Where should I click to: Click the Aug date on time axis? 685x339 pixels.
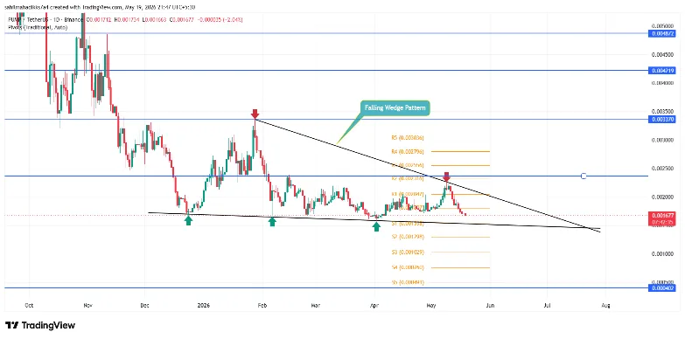point(605,306)
